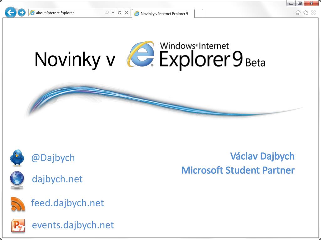
Task: Click the PowerPoint icon
Action: click(18, 226)
